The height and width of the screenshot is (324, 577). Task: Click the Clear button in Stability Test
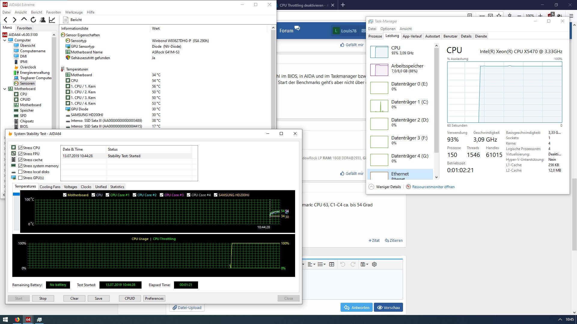74,298
